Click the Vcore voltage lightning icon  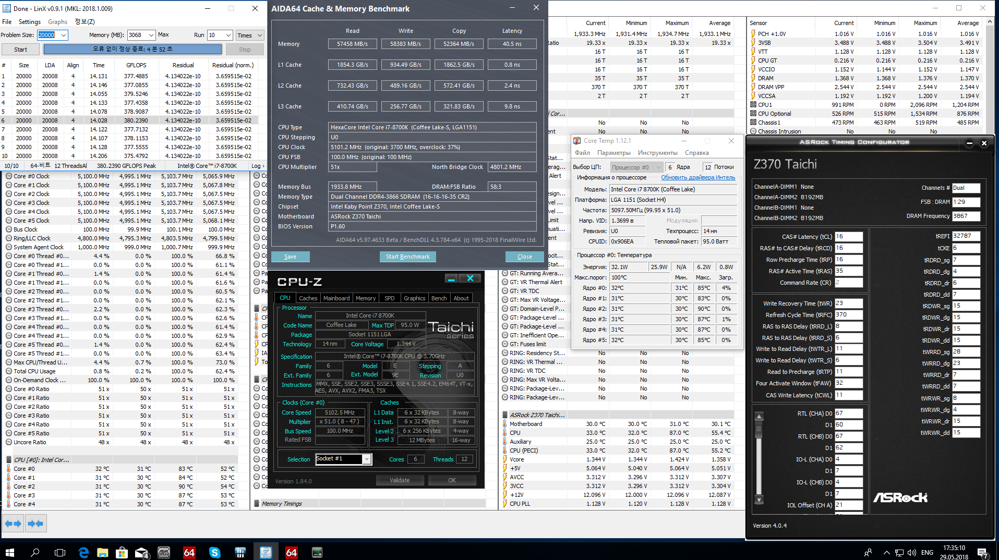[505, 459]
